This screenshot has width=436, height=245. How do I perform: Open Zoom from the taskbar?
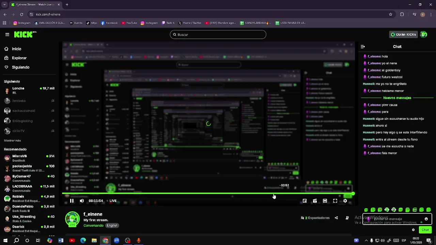pos(116,241)
